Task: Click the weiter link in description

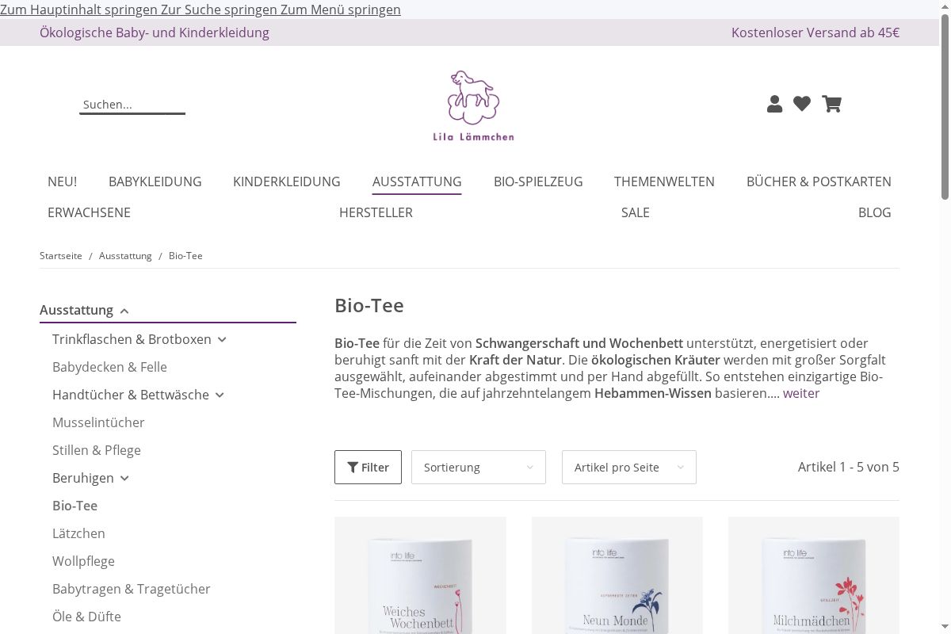Action: [x=801, y=393]
